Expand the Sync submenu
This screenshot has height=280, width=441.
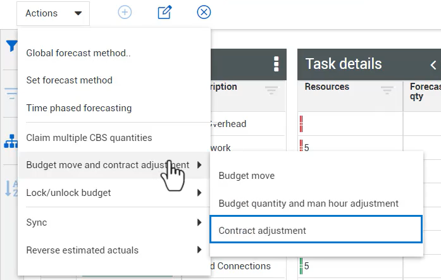coord(114,222)
